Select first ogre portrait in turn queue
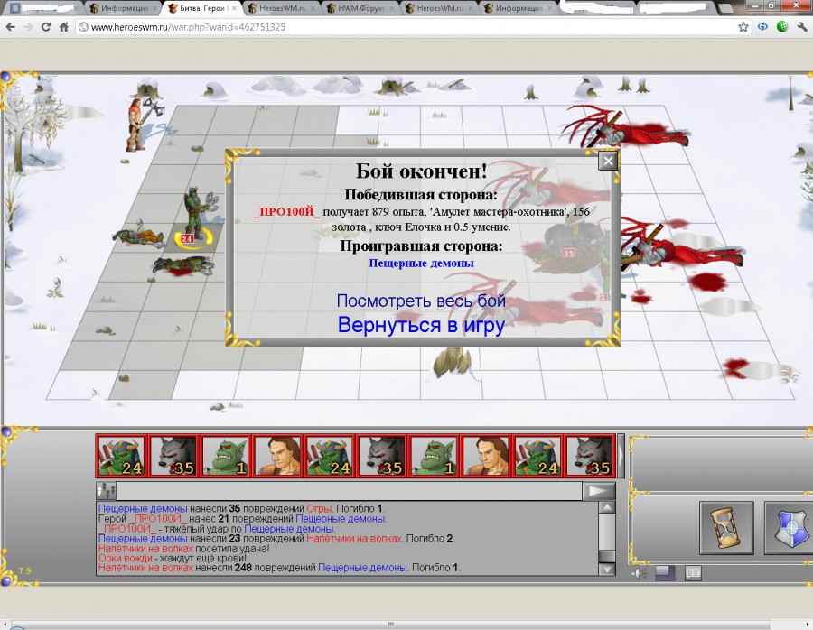 click(x=226, y=456)
